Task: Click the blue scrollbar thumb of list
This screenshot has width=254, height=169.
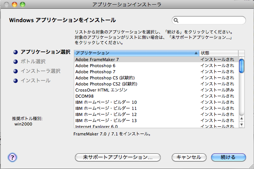Action: [241, 66]
